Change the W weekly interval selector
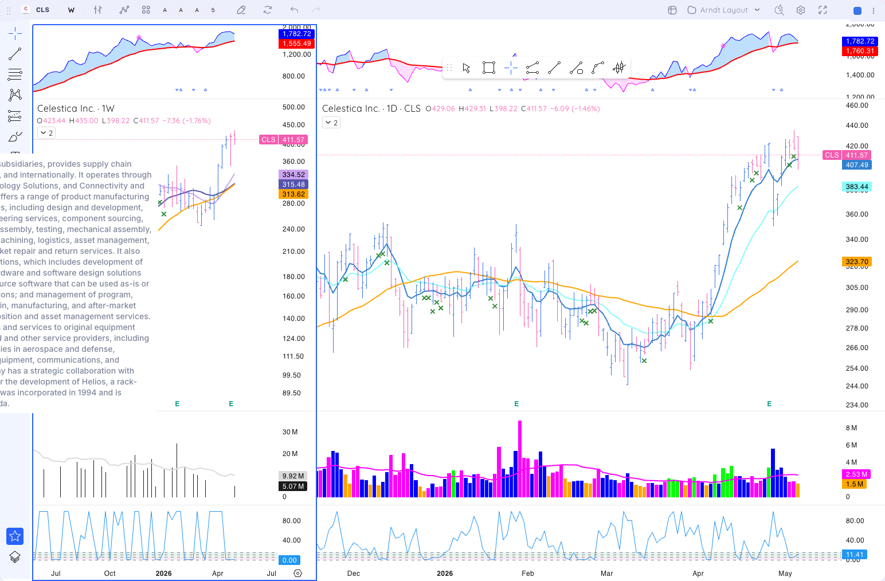This screenshot has height=581, width=885. pyautogui.click(x=71, y=10)
